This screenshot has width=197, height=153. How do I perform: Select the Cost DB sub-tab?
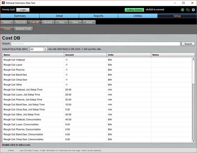click(x=34, y=22)
